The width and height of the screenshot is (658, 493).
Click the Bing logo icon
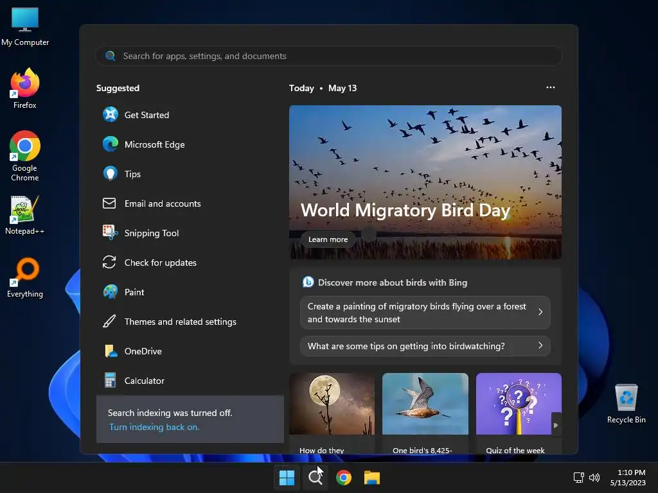[x=308, y=282]
